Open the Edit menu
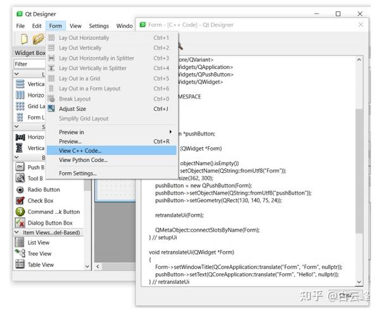Image resolution: width=380 pixels, height=312 pixels. point(37,26)
